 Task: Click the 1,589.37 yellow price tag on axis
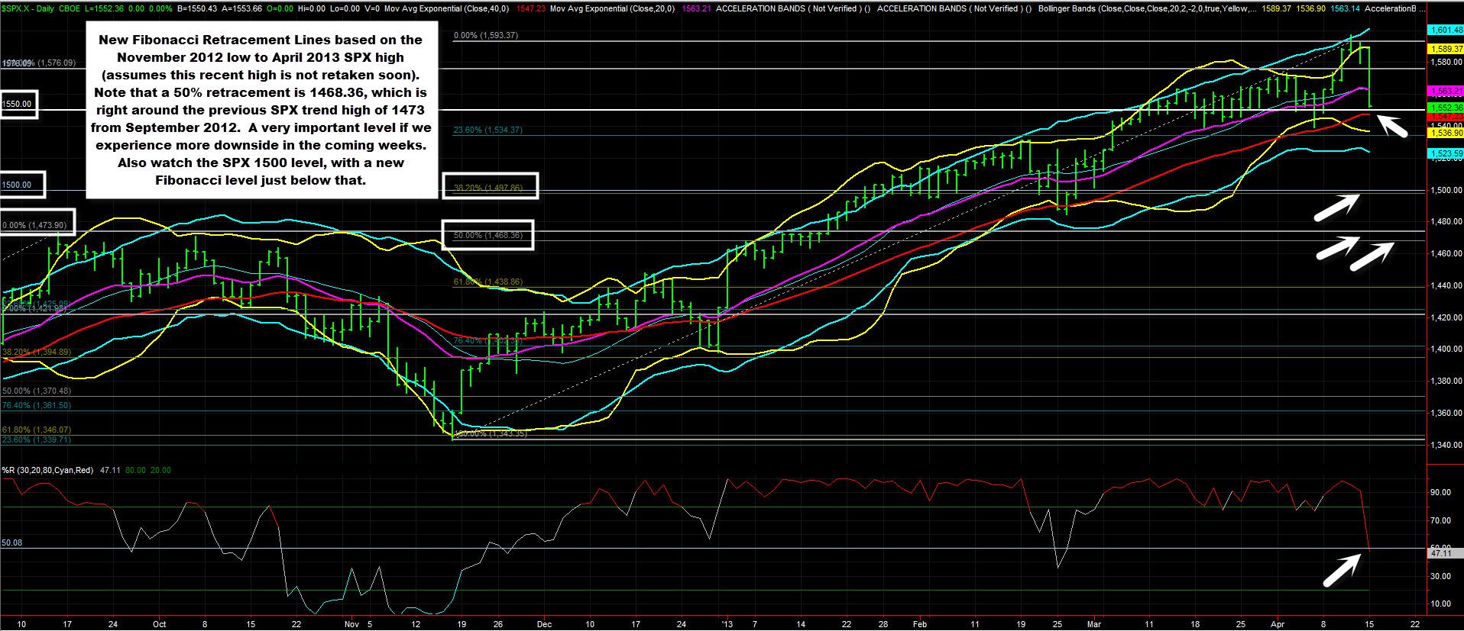coord(1446,48)
